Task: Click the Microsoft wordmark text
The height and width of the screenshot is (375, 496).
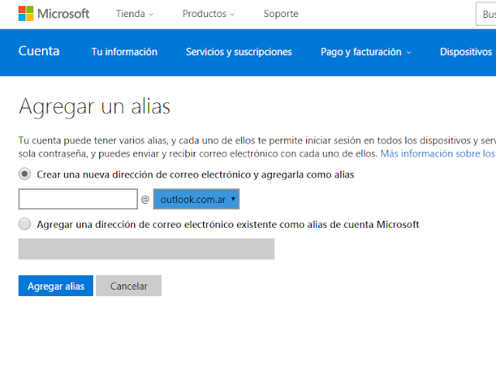Action: tap(64, 14)
